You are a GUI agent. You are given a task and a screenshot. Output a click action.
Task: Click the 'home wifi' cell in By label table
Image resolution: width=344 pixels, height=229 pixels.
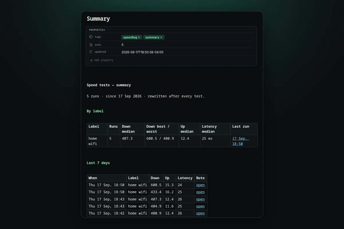coord(97,141)
